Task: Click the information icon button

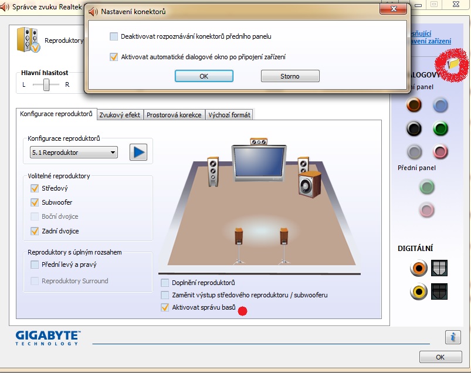Action: pyautogui.click(x=453, y=337)
